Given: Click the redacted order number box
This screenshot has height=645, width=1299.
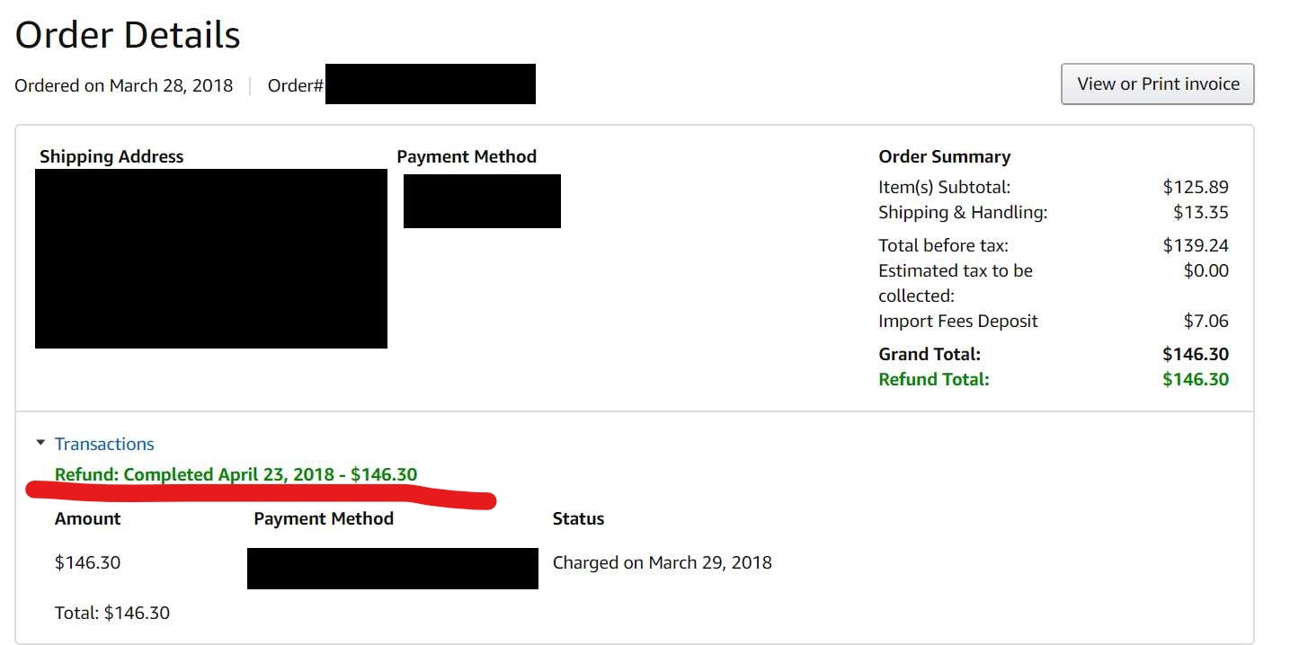Looking at the screenshot, I should (430, 84).
